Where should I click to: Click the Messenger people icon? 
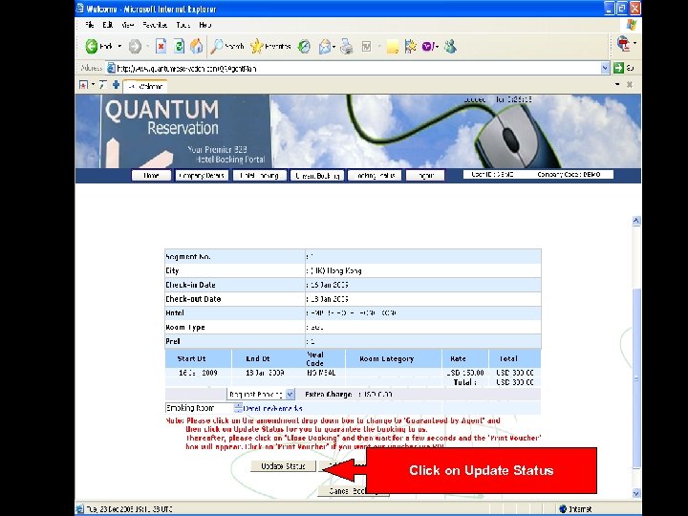coord(450,46)
